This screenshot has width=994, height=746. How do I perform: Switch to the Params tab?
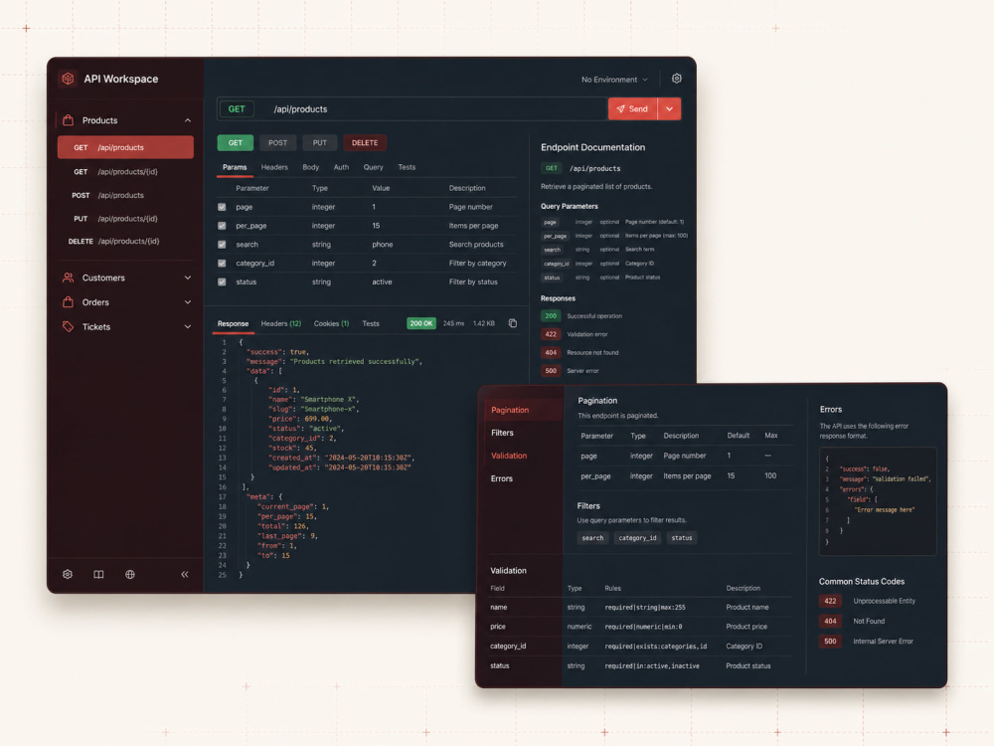tap(235, 167)
